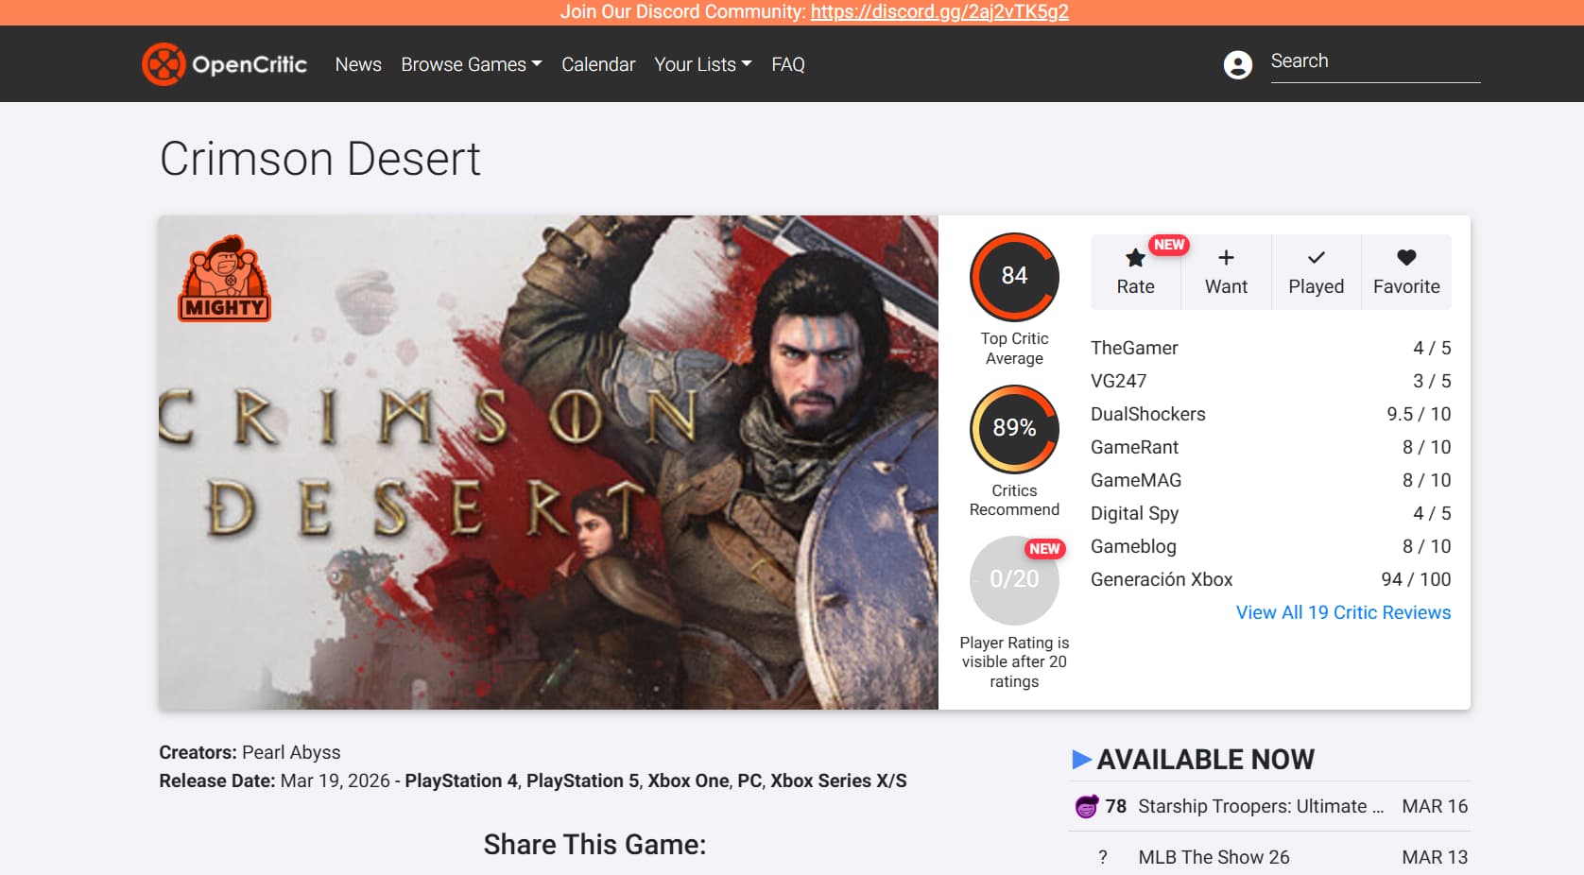Toggle the Played checkmark button
Viewport: 1584px width, 875px height.
(x=1317, y=272)
